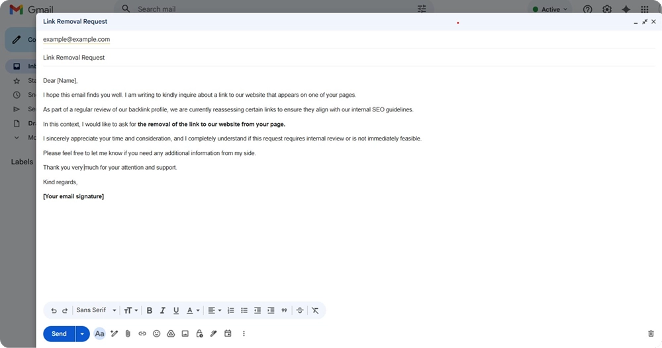The image size is (662, 348).
Task: Click the Gmail logo
Action: 32,9
